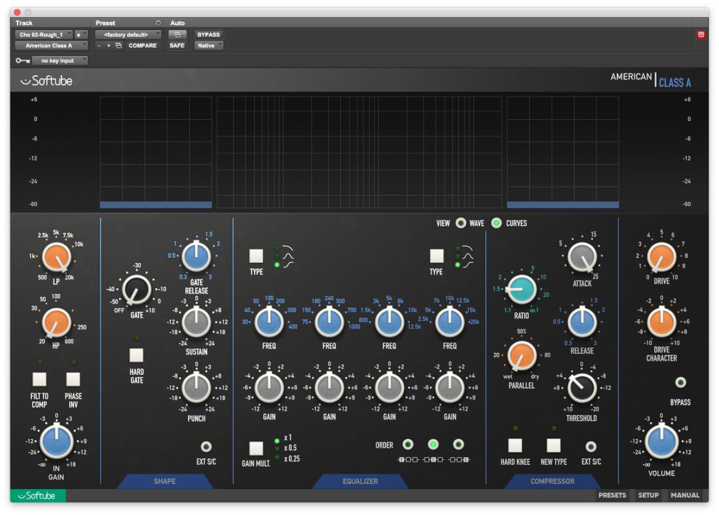This screenshot has width=719, height=515.
Task: Switch to the EQUALIZER section tab
Action: 360,481
